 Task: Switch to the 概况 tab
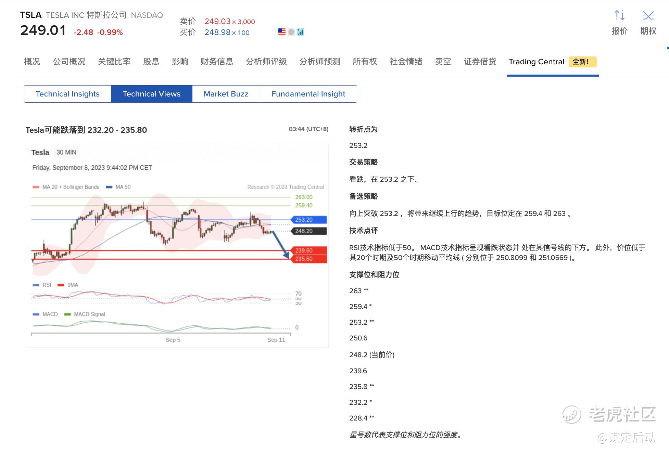coord(32,62)
